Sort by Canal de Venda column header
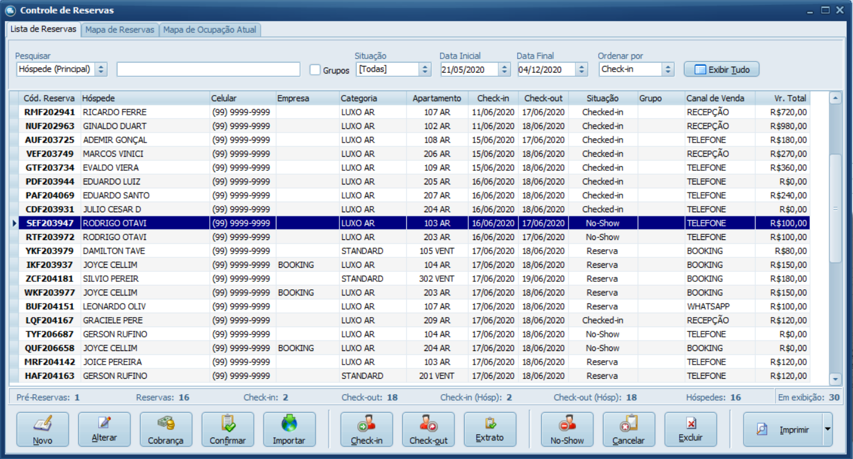This screenshot has width=853, height=459. coord(720,98)
